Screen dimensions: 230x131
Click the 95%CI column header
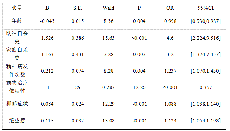pyautogui.click(x=206, y=8)
